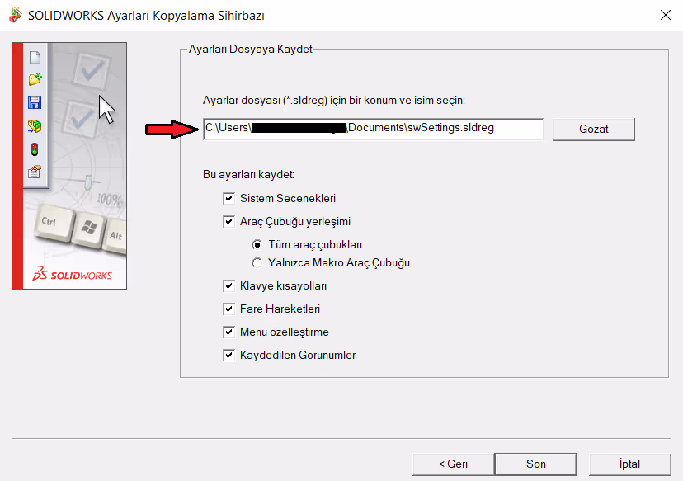The width and height of the screenshot is (683, 481).
Task: Toggle Araç Çubuğu yerleşimi checkbox
Action: 228,222
